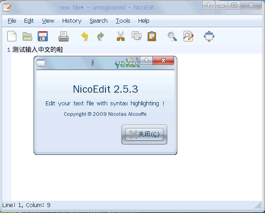Image resolution: width=265 pixels, height=213 pixels.
Task: Create a new file with the blank page icon
Action: click(12, 36)
